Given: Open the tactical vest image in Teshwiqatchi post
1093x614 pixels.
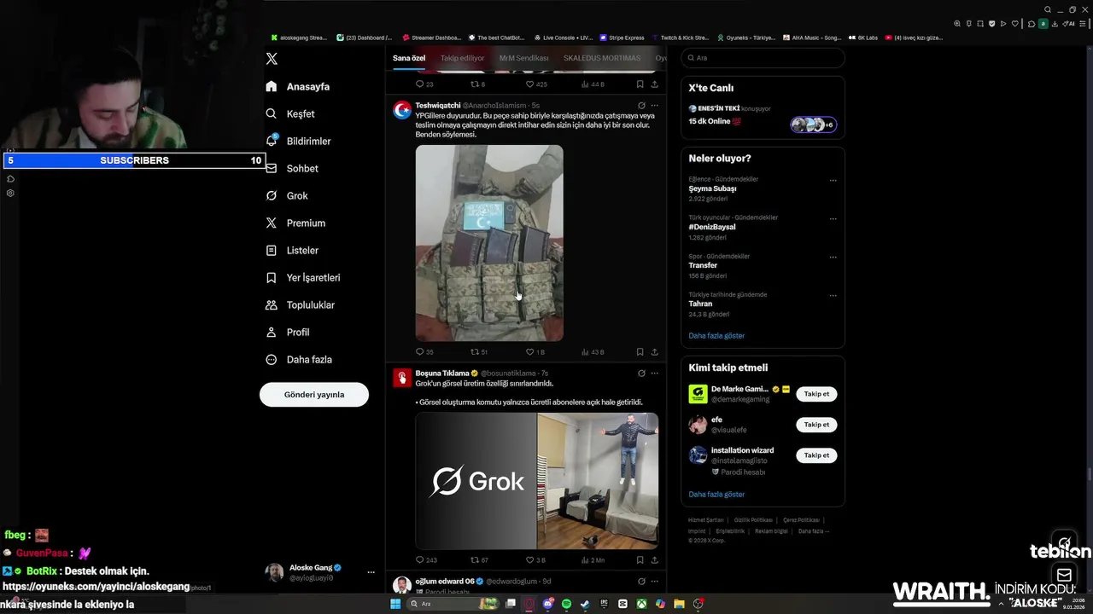Looking at the screenshot, I should coord(489,243).
